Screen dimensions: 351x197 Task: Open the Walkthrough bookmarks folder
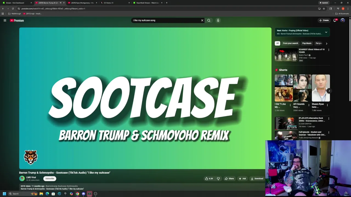click(x=15, y=14)
